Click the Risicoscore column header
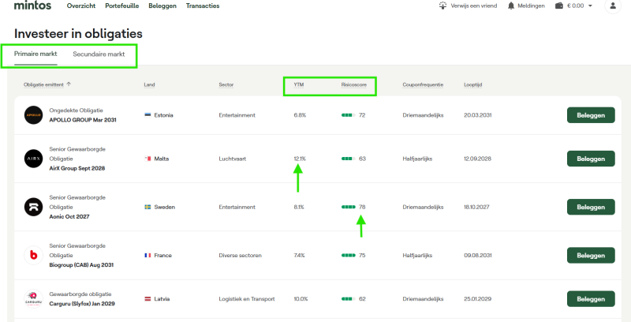Screen dimensions: 631x322 (x=353, y=84)
